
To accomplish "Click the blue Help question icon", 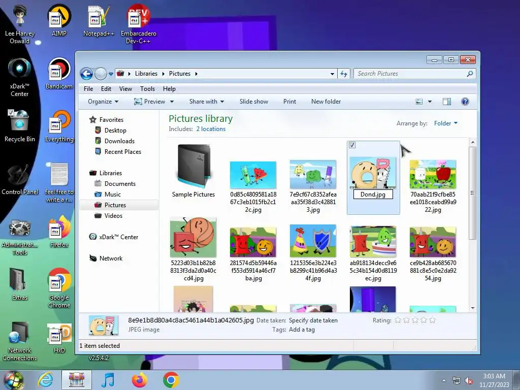I will pyautogui.click(x=465, y=102).
